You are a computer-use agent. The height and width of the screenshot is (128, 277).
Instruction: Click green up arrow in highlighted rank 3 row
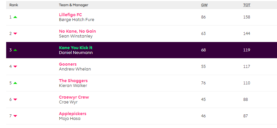(x=15, y=50)
